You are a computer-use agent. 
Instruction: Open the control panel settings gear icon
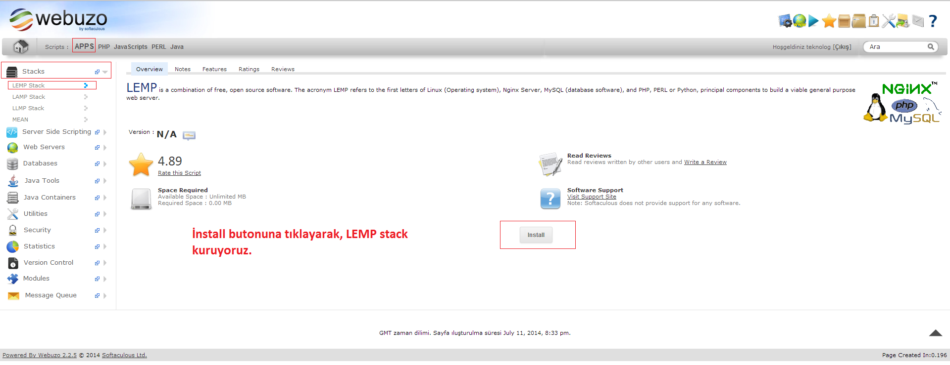pos(785,21)
